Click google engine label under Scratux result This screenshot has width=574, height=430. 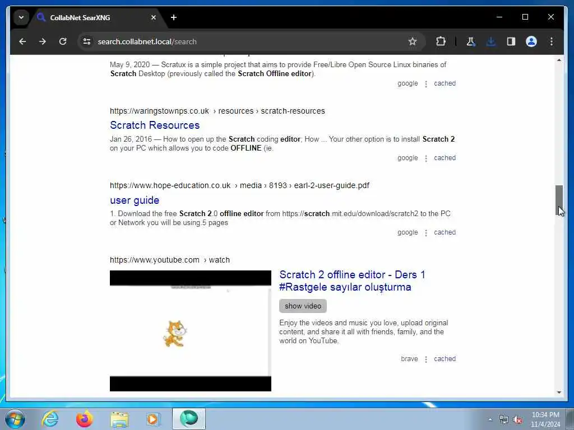click(x=408, y=83)
